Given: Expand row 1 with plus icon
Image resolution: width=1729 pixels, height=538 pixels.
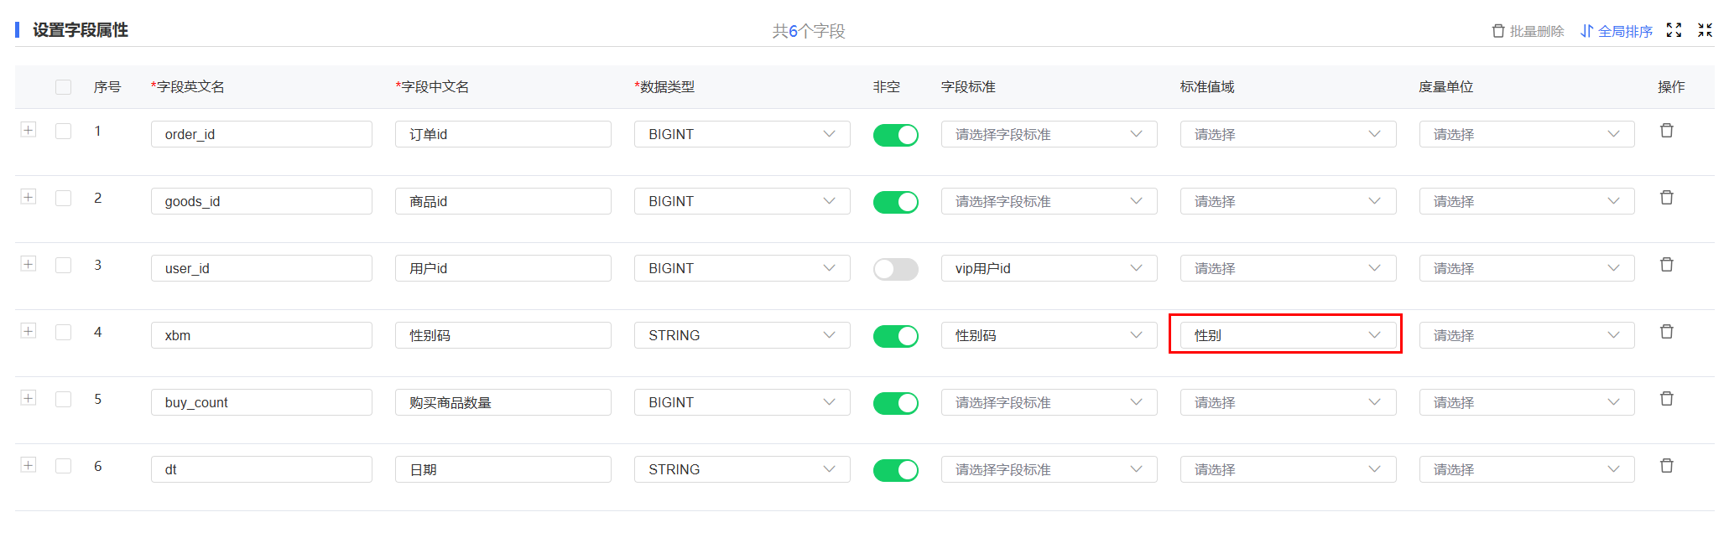Looking at the screenshot, I should pyautogui.click(x=29, y=130).
